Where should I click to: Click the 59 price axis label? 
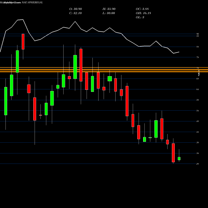(198, 100)
